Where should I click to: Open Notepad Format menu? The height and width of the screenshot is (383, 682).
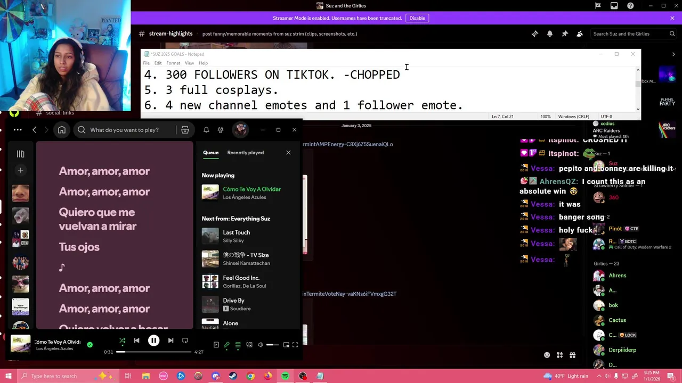173,63
